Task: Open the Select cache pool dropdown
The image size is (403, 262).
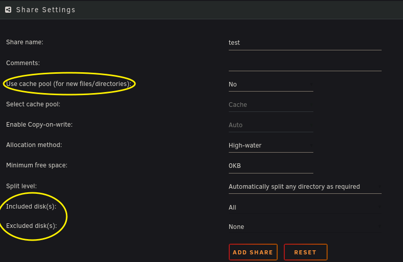Action: [x=271, y=105]
